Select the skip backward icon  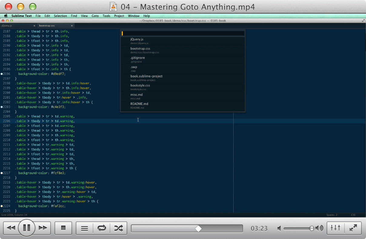11,228
